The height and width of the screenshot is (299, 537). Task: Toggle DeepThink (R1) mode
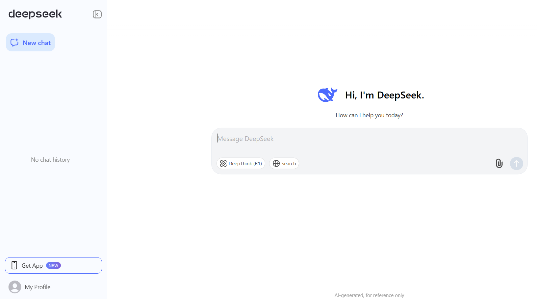pos(241,163)
